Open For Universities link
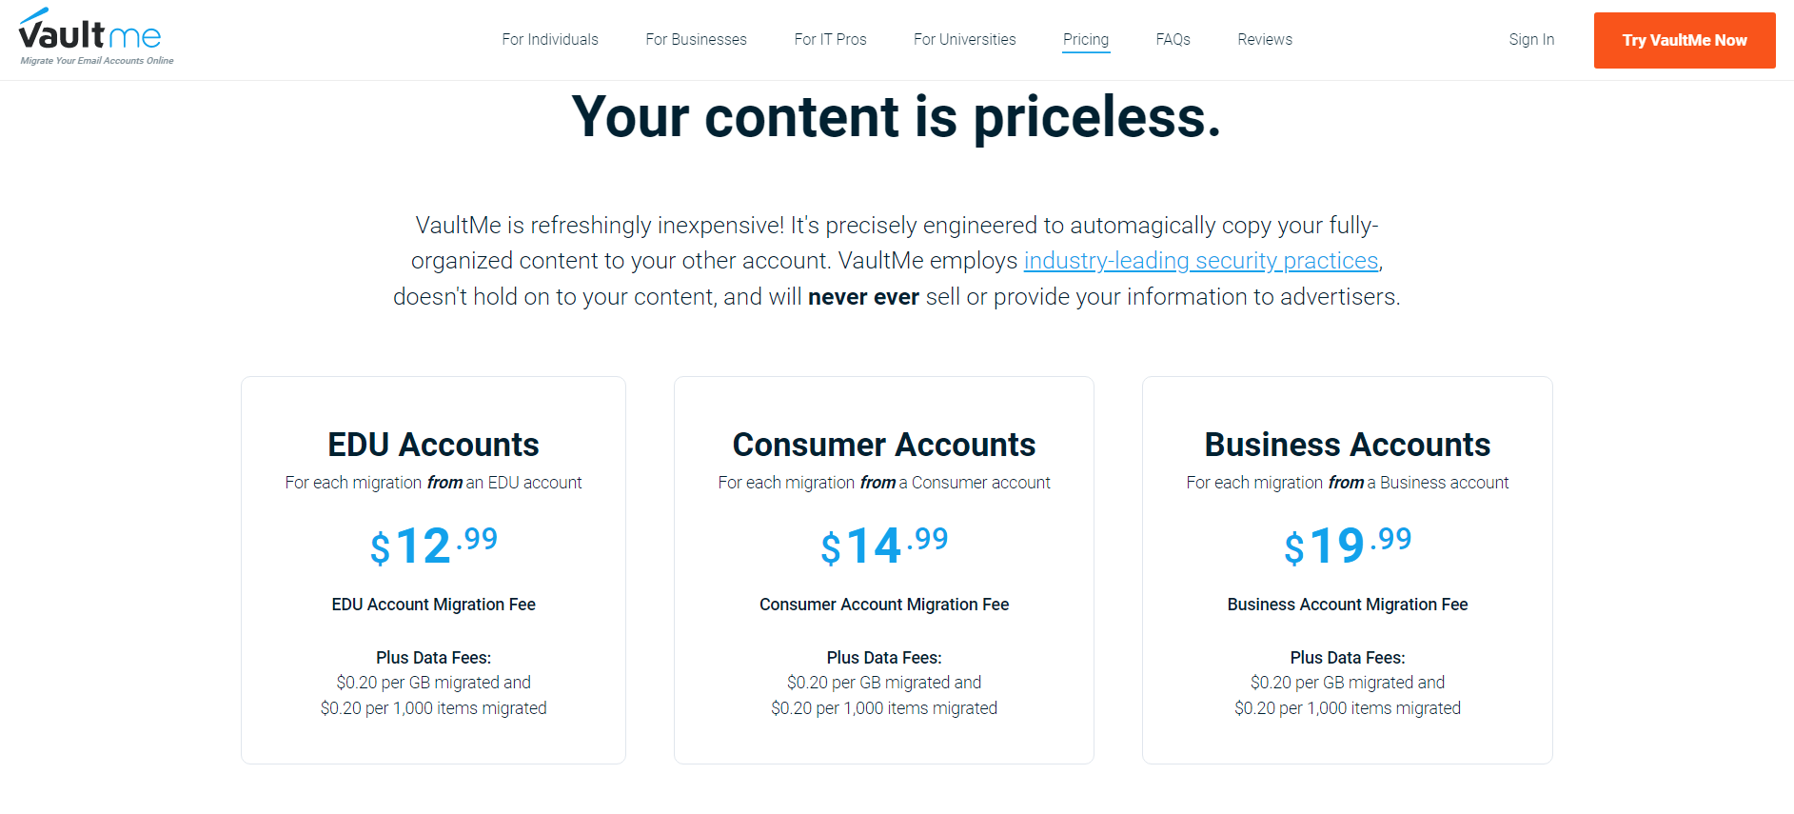Image resolution: width=1794 pixels, height=814 pixels. (x=964, y=39)
